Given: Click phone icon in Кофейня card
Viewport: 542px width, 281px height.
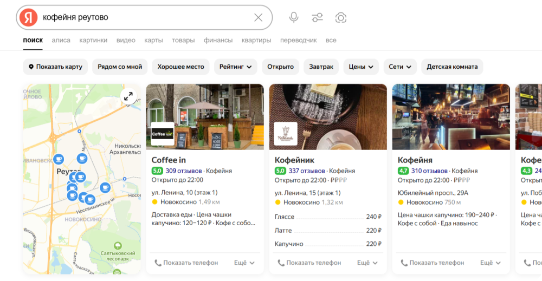Looking at the screenshot, I should point(404,263).
